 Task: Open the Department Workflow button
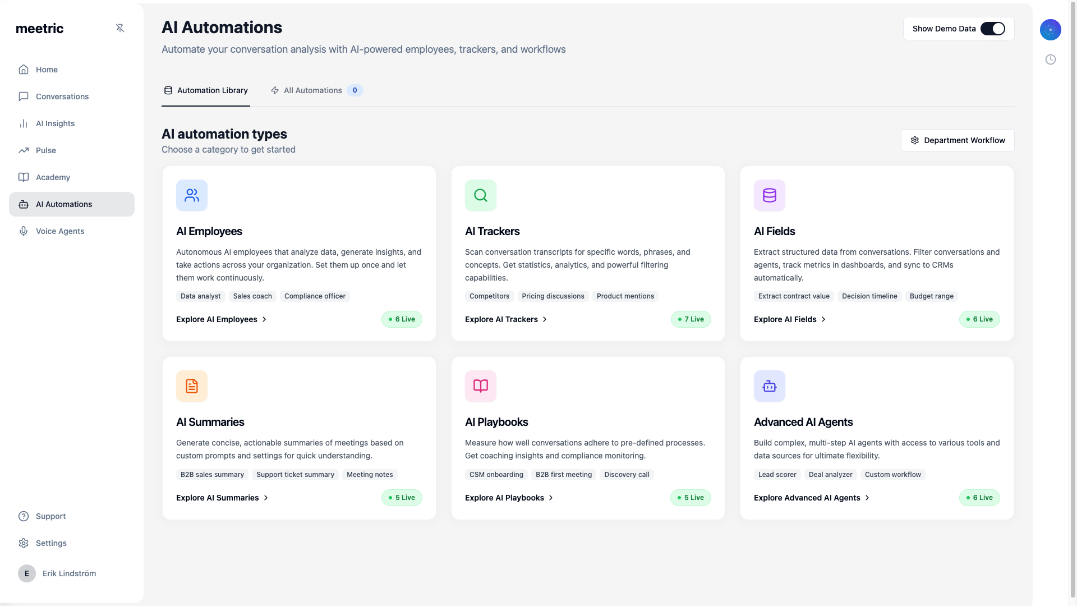[958, 140]
